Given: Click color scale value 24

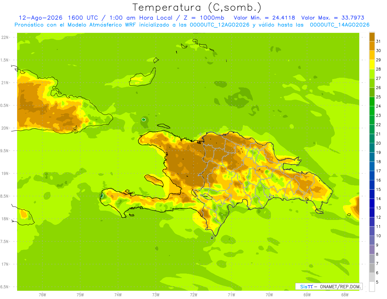Looking at the screenshot, I should click(378, 106).
